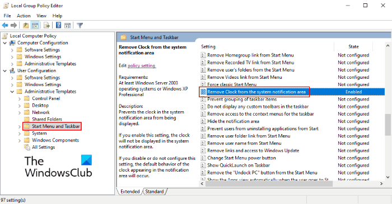
Task: Click the Export List toolbar icon
Action: click(x=46, y=25)
